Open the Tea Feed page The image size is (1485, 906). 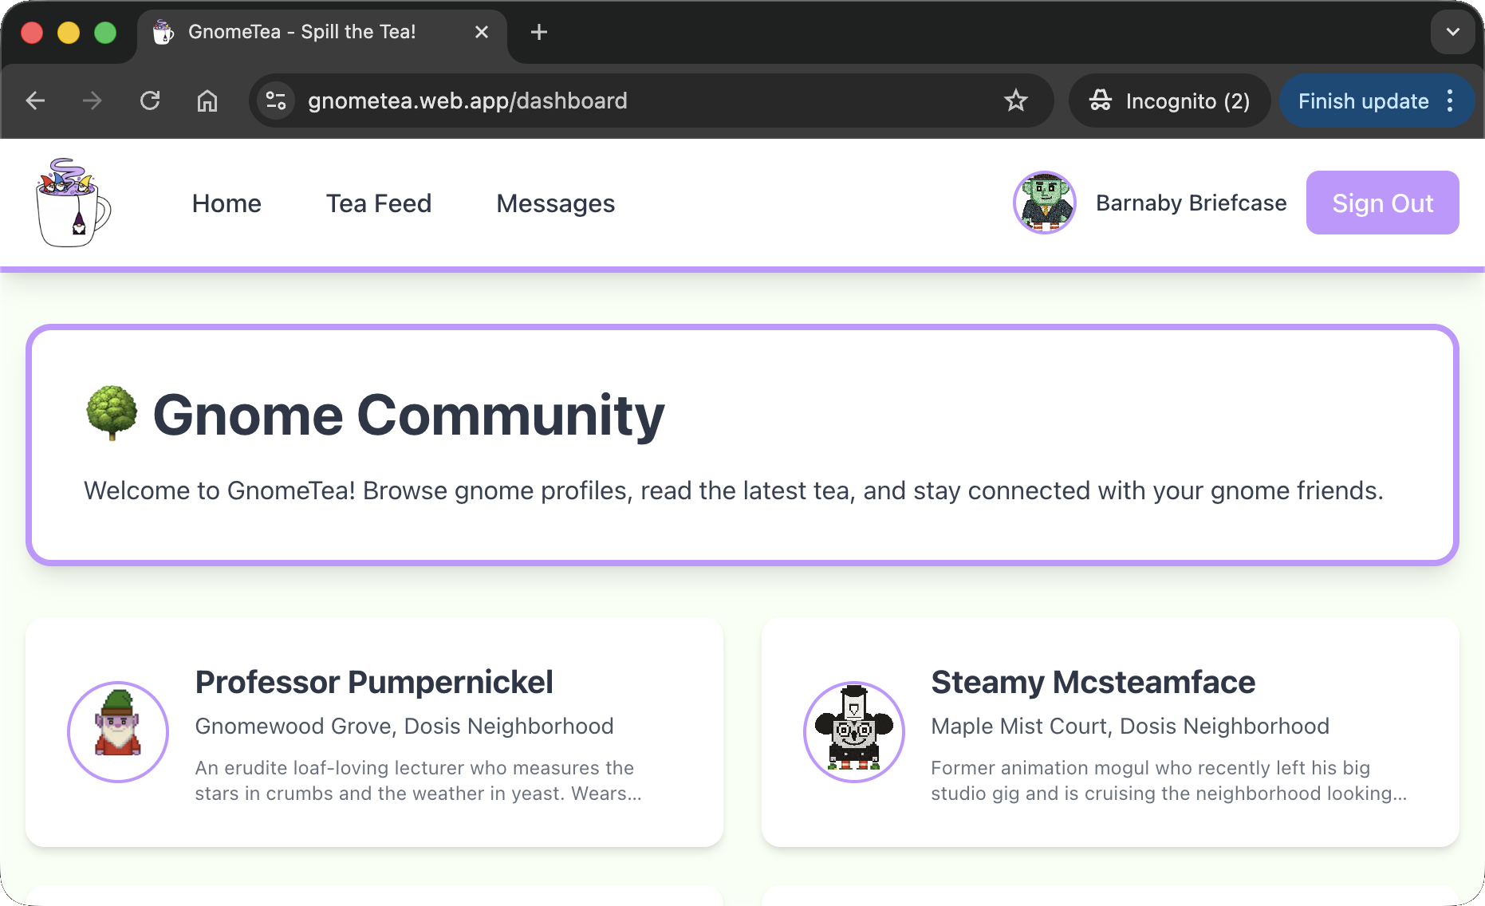379,203
